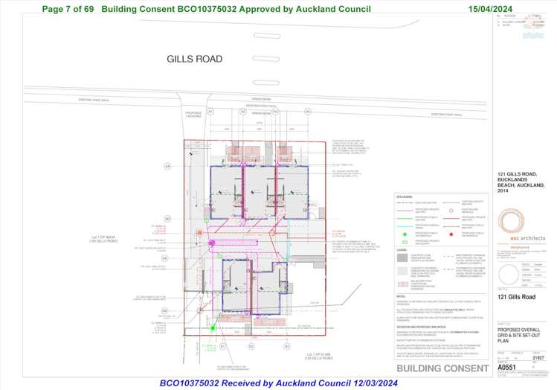The width and height of the screenshot is (557, 390).
Task: Select the project title '121 Gills Road'
Action: click(516, 297)
